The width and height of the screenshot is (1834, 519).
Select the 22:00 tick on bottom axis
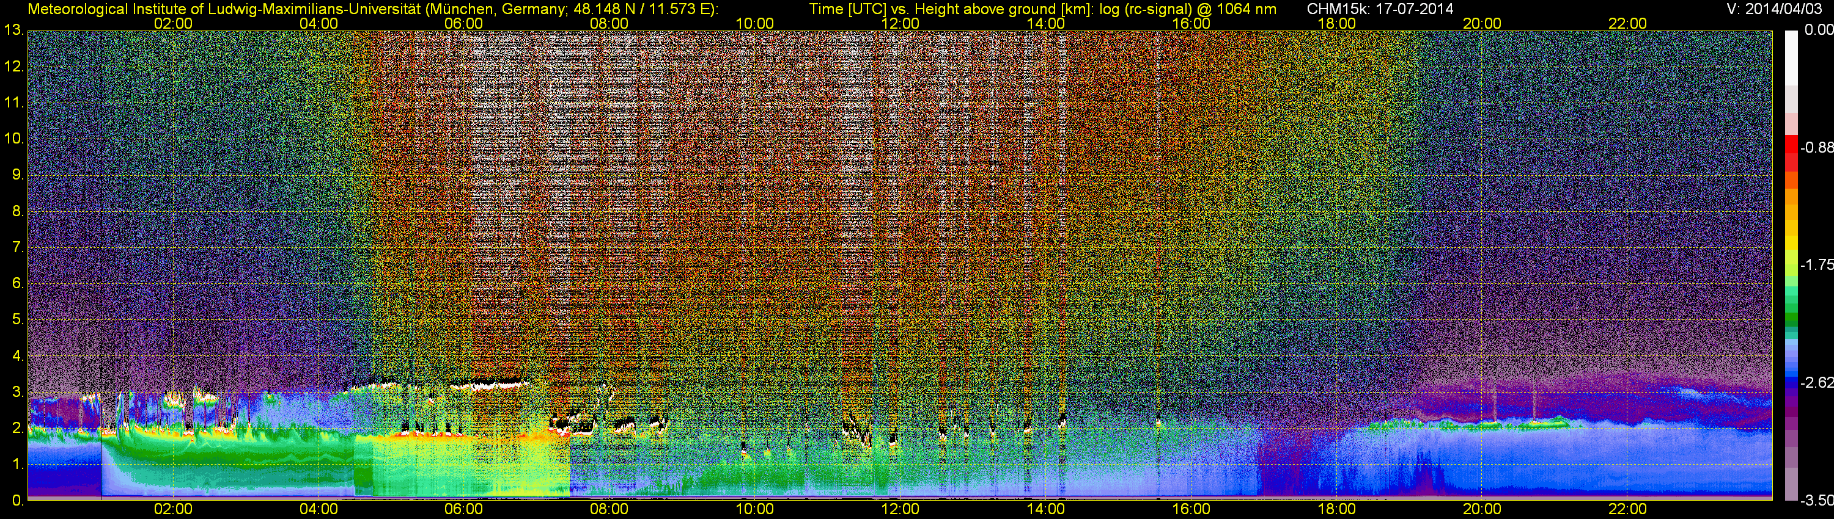click(1627, 509)
